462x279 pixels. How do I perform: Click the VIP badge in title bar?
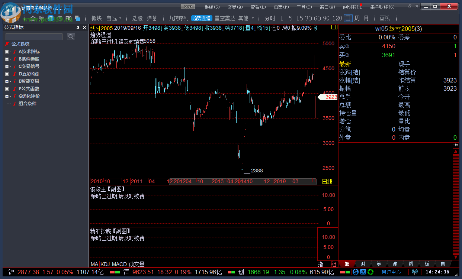click(x=187, y=7)
